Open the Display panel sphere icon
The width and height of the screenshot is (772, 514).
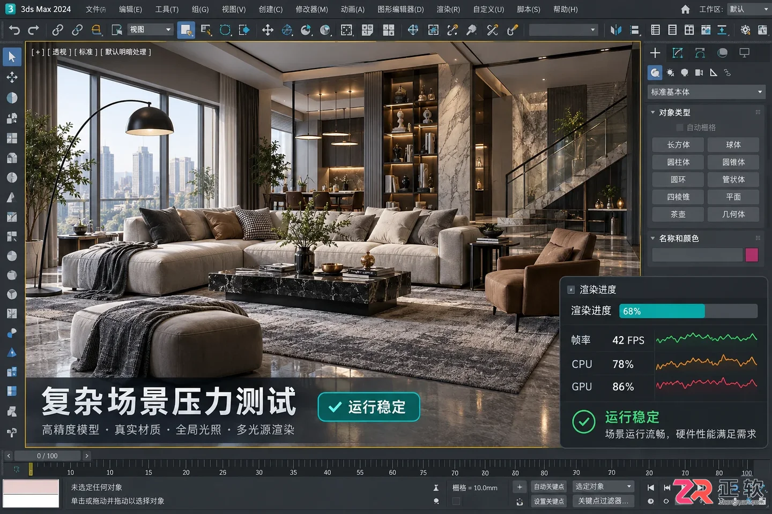coord(723,52)
